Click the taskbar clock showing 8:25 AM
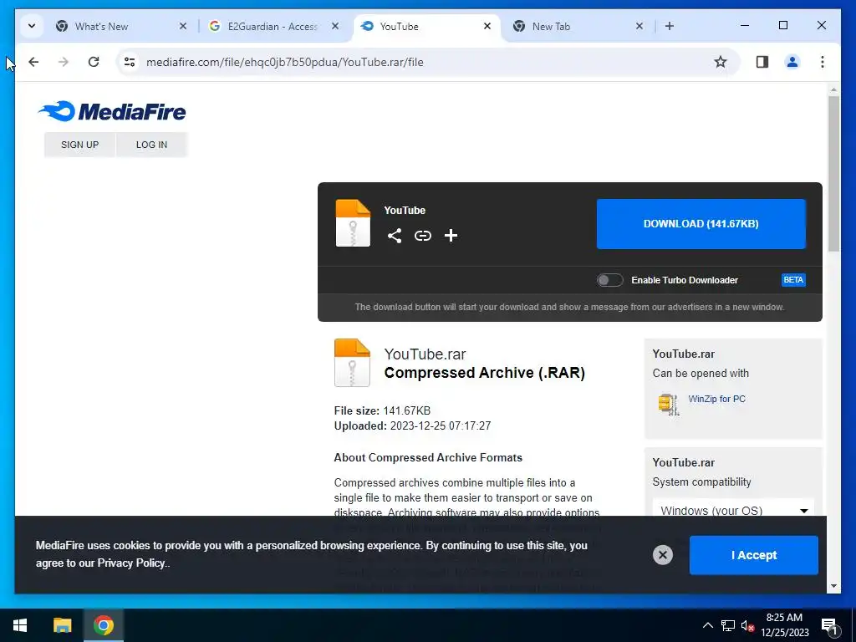Image resolution: width=856 pixels, height=642 pixels. tap(784, 625)
